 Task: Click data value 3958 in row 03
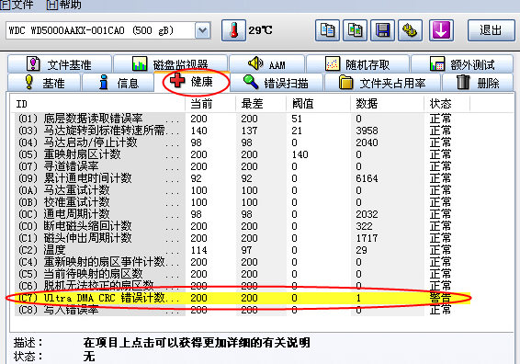pyautogui.click(x=367, y=131)
